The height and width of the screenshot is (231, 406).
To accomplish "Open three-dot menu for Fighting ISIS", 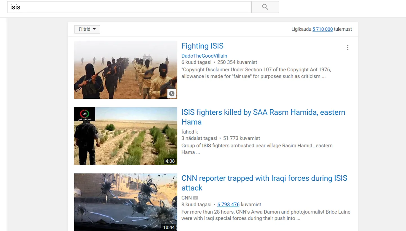I will click(347, 47).
